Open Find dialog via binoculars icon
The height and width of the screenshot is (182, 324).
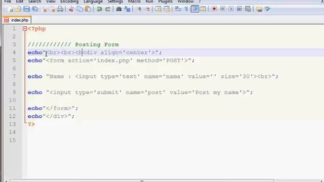pos(119,9)
